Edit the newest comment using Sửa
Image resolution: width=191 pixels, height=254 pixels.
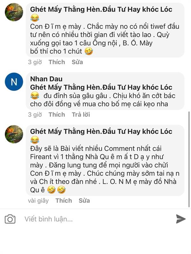click(84, 201)
